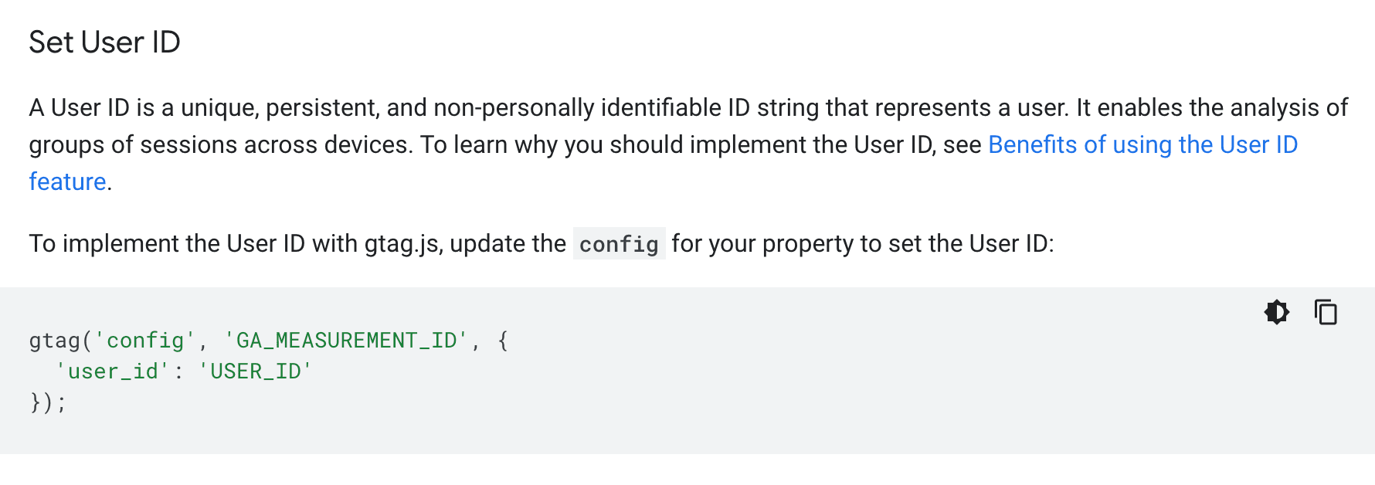
Task: Click the green 'config' string in the code
Action: (144, 341)
